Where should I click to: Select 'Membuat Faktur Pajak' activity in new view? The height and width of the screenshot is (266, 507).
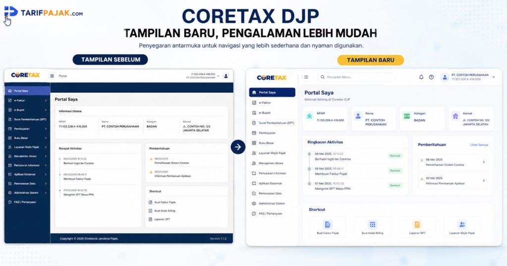[331, 174]
